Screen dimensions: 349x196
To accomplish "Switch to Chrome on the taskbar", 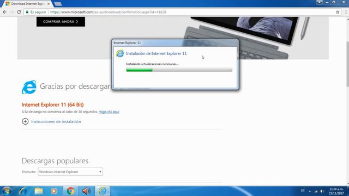I will click(70, 191).
